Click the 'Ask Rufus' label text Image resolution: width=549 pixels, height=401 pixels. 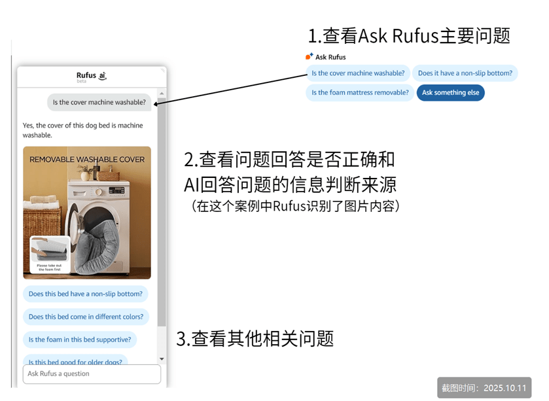(x=330, y=57)
